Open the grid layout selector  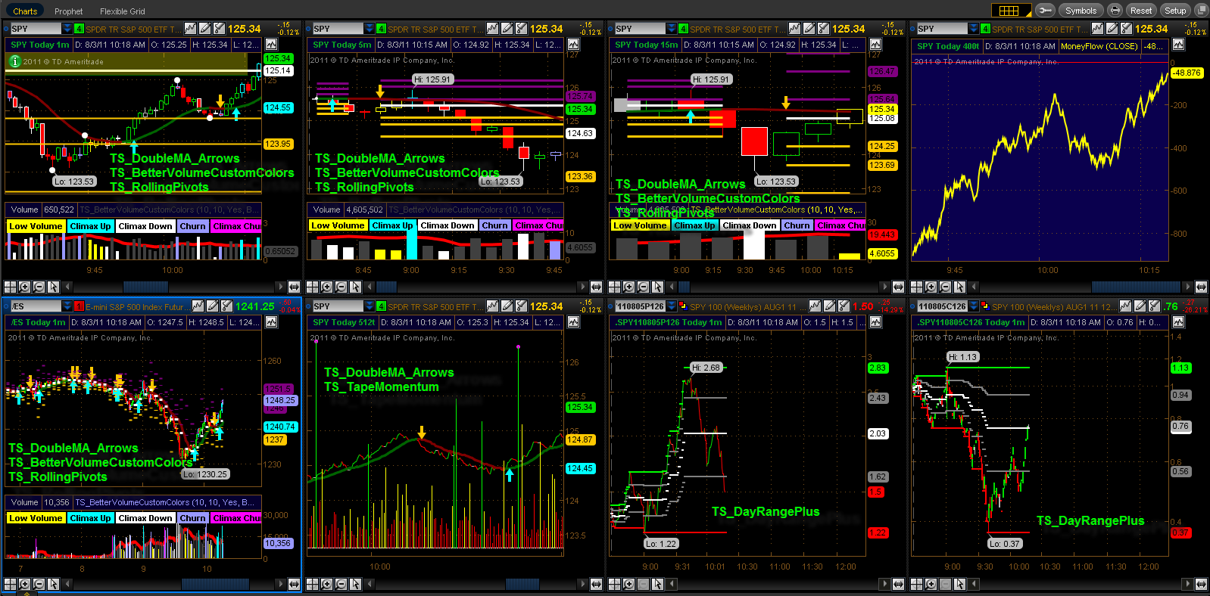click(1011, 11)
